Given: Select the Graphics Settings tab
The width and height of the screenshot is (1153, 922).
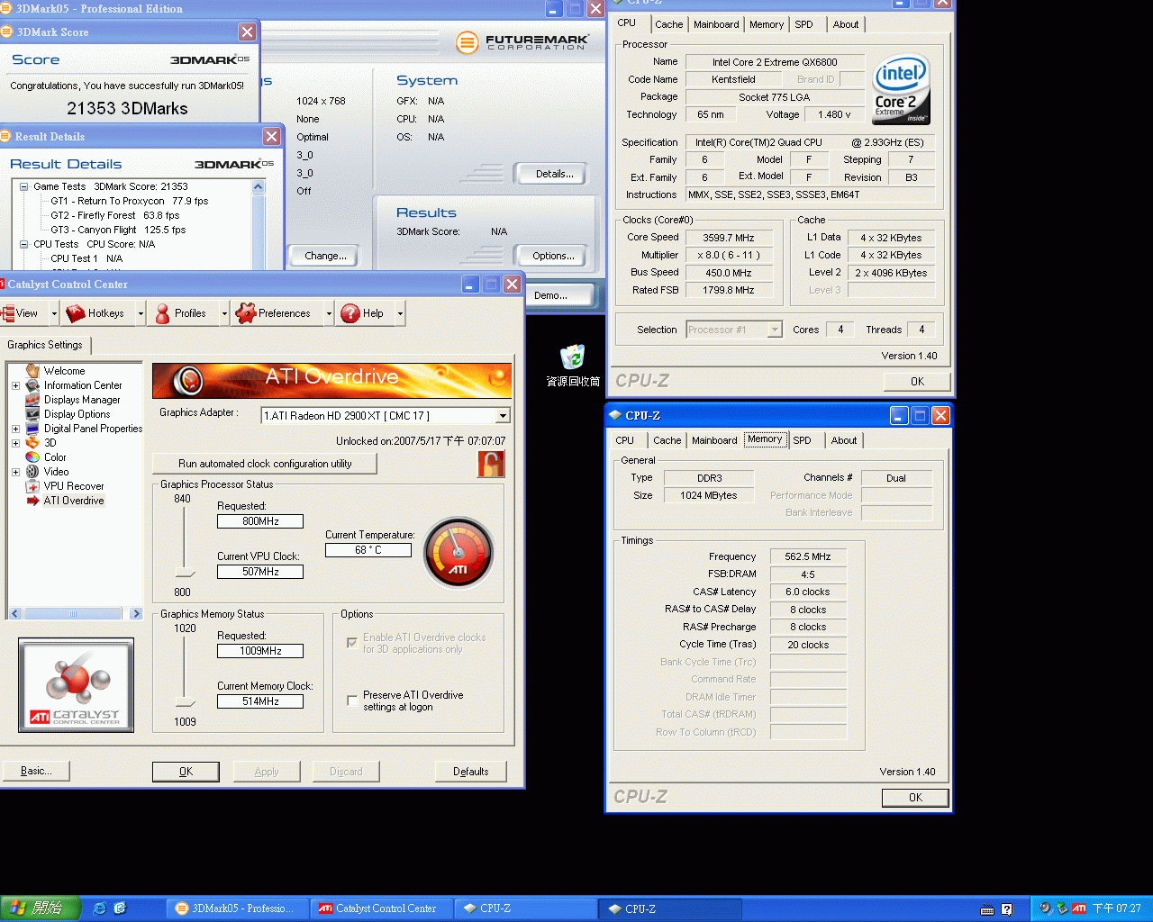Looking at the screenshot, I should [x=45, y=345].
